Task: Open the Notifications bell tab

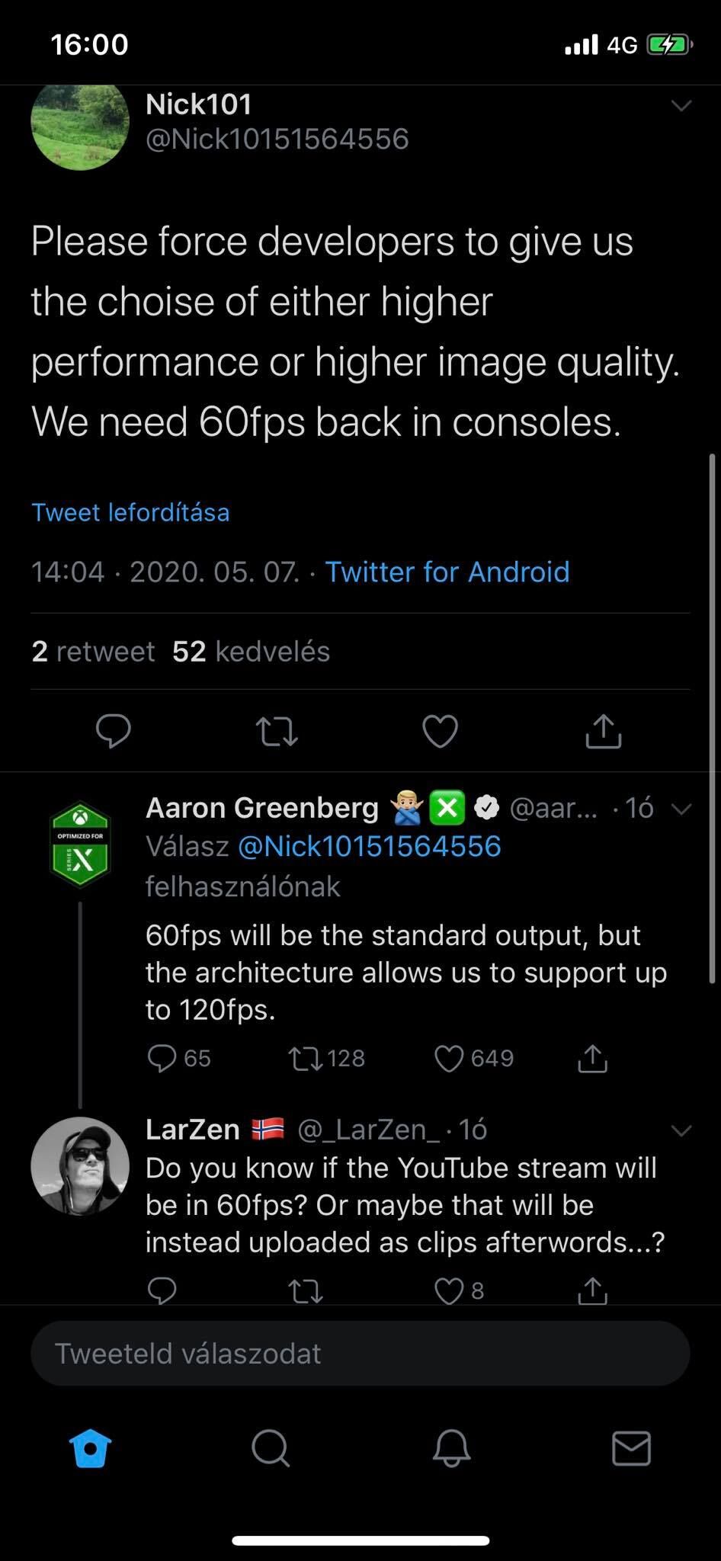Action: pos(451,1447)
